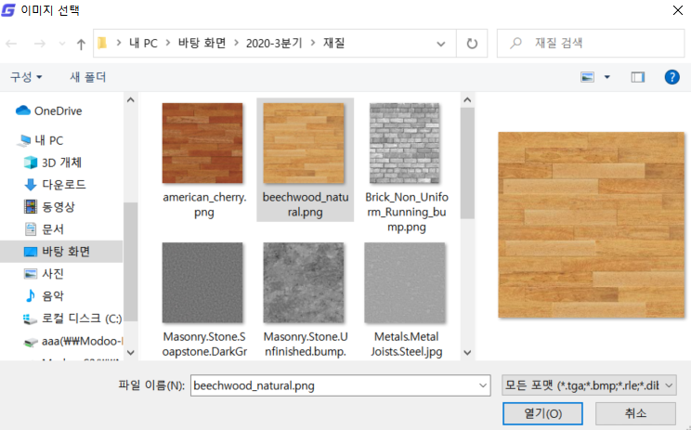The height and width of the screenshot is (430, 691).
Task: Open 3D 개체 folder in sidebar
Action: (x=52, y=163)
